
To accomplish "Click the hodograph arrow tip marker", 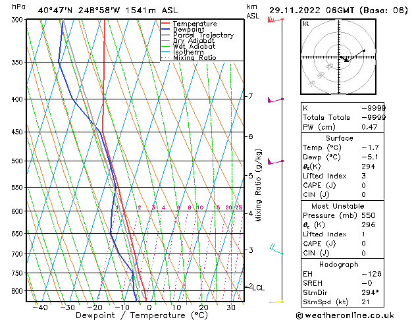I will [x=364, y=51].
